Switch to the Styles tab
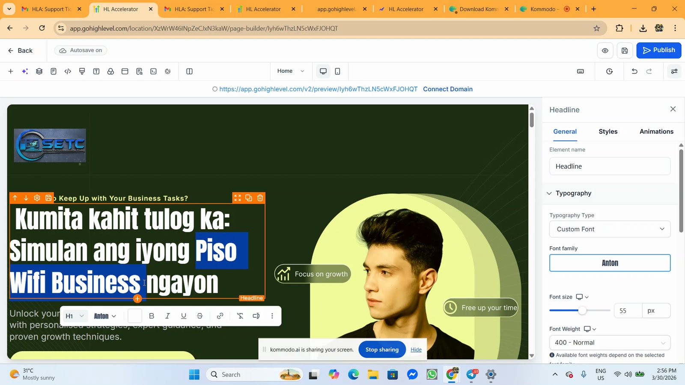Viewport: 685px width, 385px height. pos(608,131)
